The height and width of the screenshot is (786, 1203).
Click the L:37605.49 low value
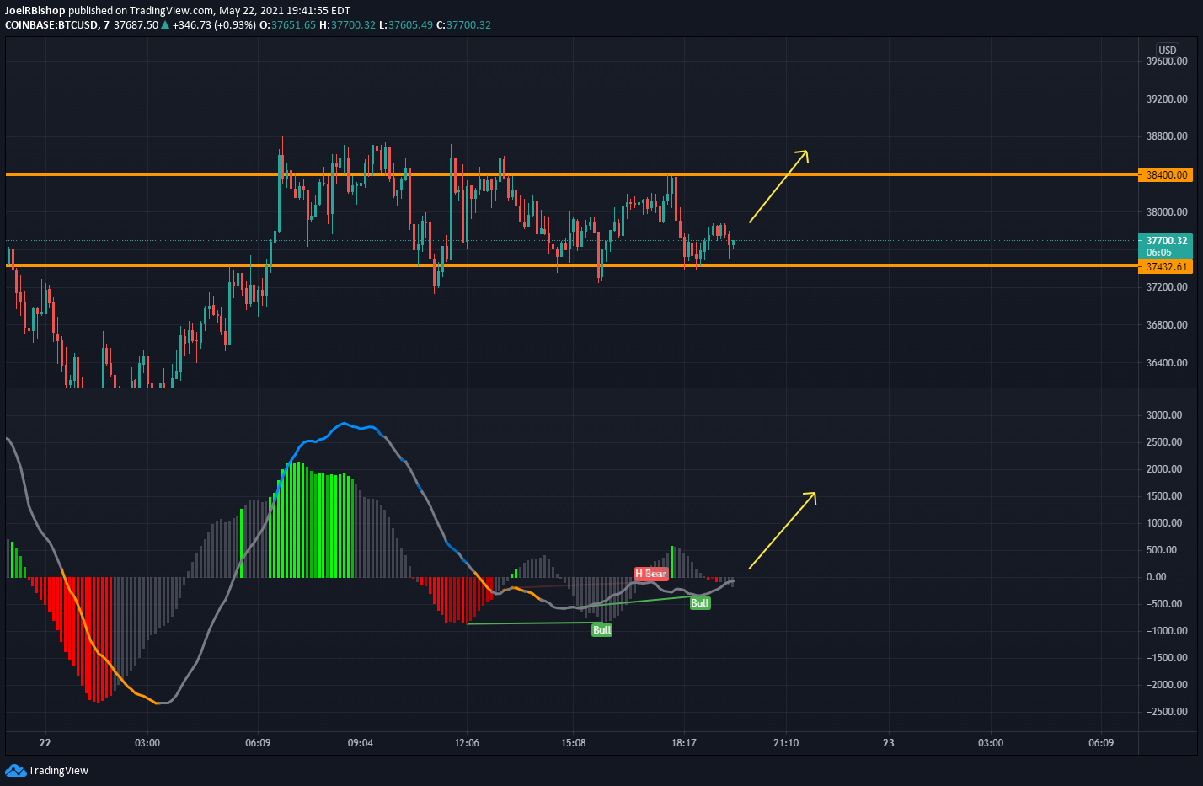pyautogui.click(x=406, y=25)
